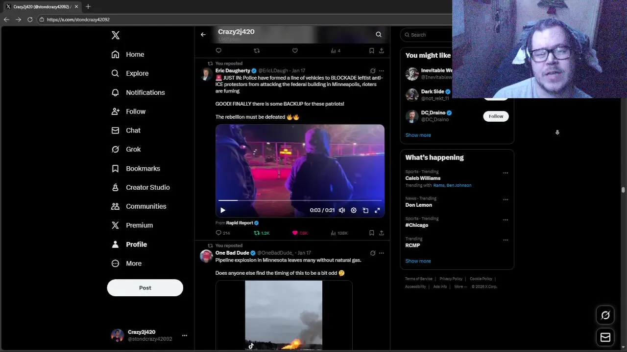The height and width of the screenshot is (352, 627).
Task: Show more trends in What's happening
Action: [x=418, y=261]
